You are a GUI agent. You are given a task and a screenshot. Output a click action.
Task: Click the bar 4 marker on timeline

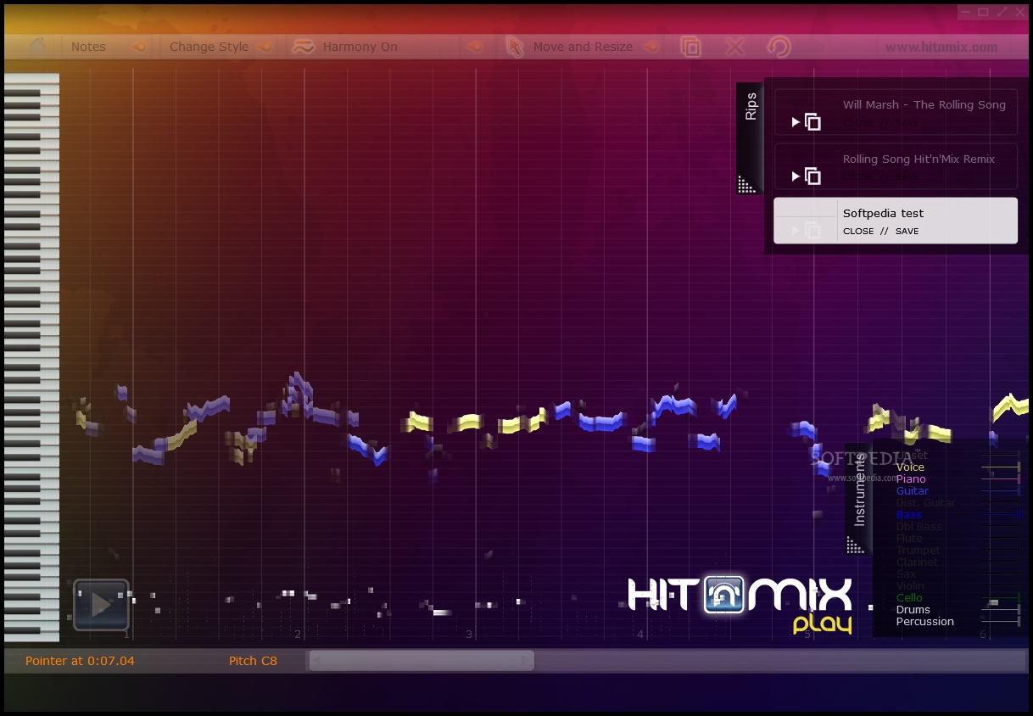(x=640, y=635)
